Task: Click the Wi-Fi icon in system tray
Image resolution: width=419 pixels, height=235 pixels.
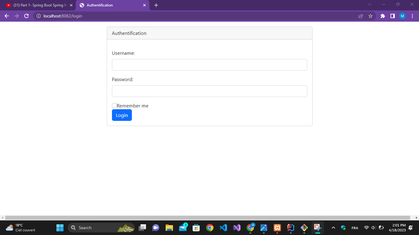Action: [x=366, y=228]
